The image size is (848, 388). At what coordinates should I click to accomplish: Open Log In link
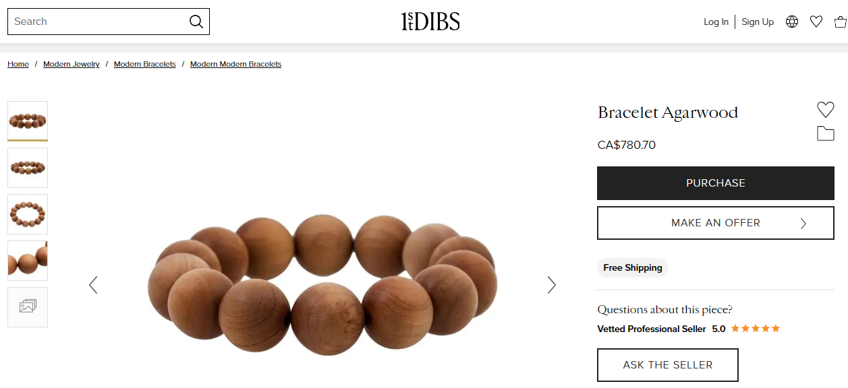click(716, 22)
